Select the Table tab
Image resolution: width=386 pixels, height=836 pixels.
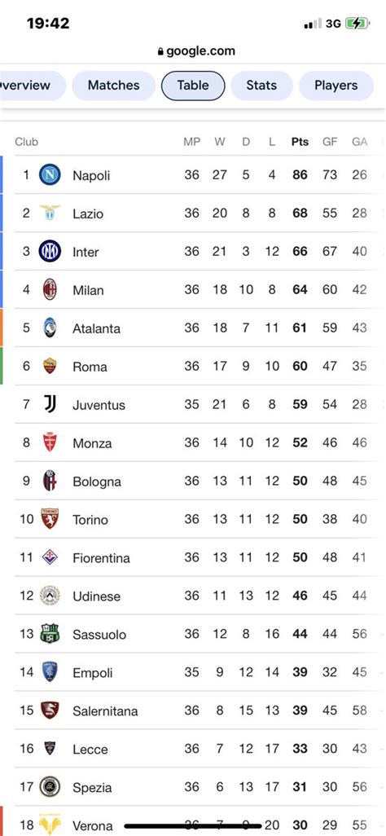pyautogui.click(x=193, y=86)
